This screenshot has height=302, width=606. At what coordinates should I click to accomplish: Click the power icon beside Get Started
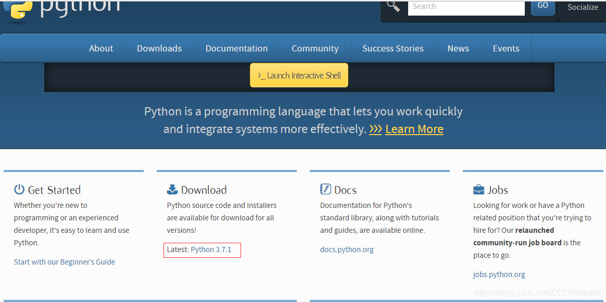(x=18, y=189)
